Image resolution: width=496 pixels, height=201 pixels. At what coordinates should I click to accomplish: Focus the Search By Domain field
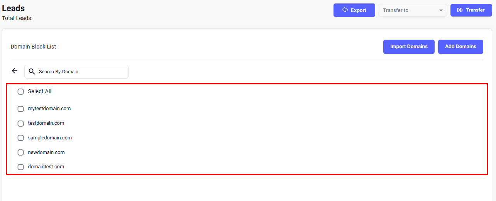tap(81, 72)
